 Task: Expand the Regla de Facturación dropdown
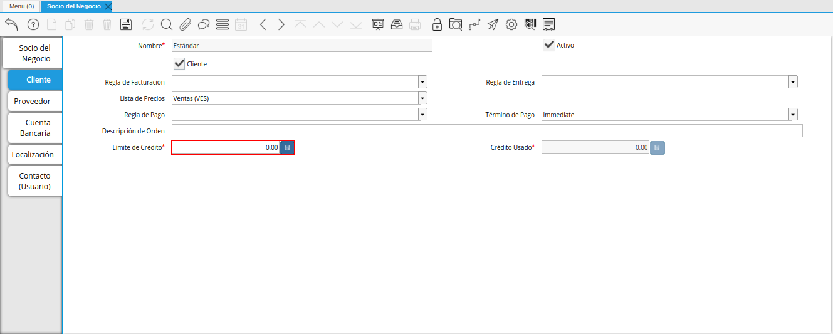click(x=423, y=82)
